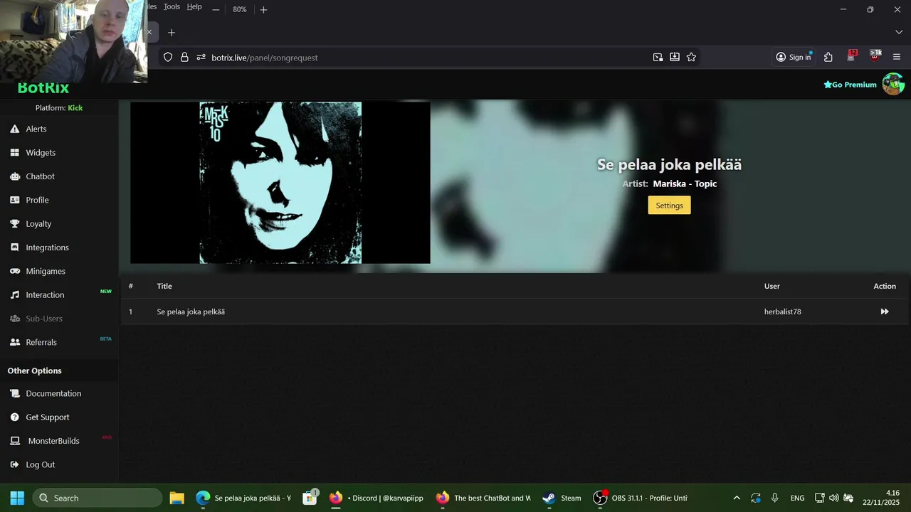911x512 pixels.
Task: Open Referrals beta page
Action: point(41,342)
